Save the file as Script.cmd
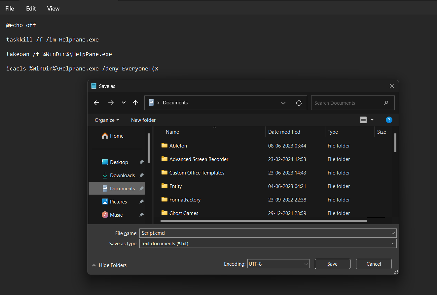 point(332,264)
